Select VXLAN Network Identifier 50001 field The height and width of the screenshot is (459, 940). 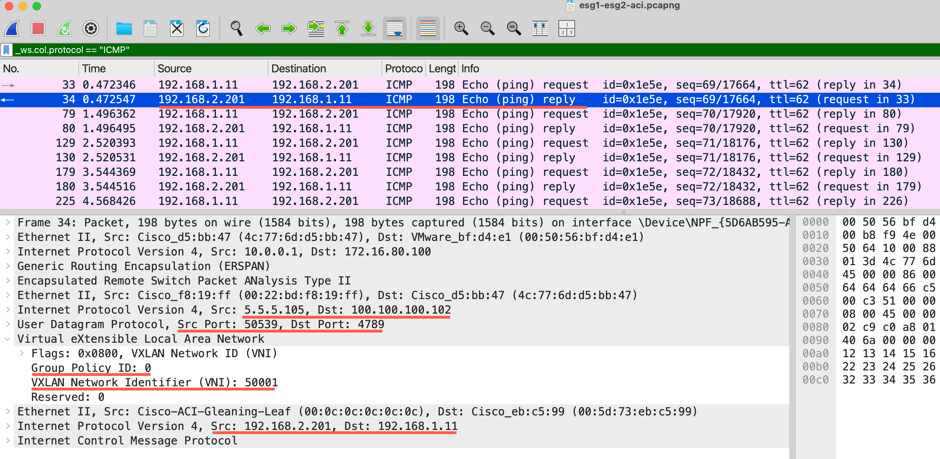coord(154,382)
